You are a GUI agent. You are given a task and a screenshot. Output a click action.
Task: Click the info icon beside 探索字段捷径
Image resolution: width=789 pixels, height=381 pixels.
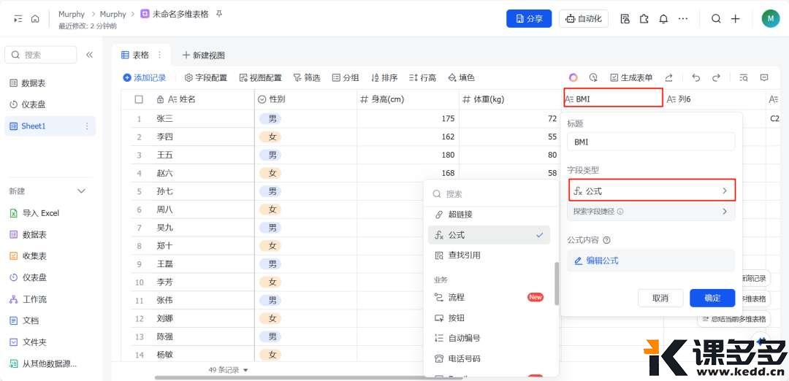pos(620,212)
